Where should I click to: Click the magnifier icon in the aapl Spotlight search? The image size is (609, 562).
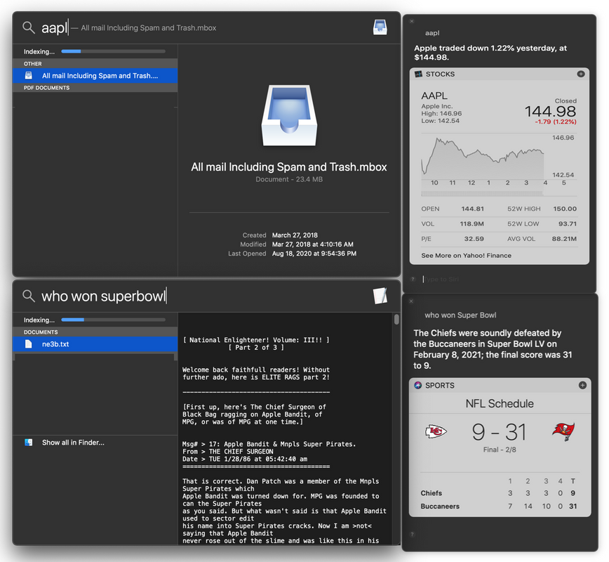pyautogui.click(x=28, y=27)
